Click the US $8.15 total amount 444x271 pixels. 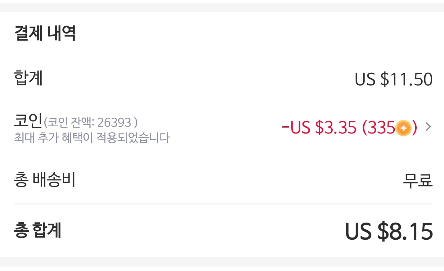tap(389, 232)
